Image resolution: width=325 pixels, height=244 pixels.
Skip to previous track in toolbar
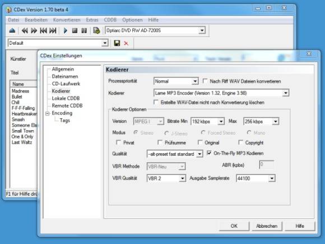coord(43,31)
